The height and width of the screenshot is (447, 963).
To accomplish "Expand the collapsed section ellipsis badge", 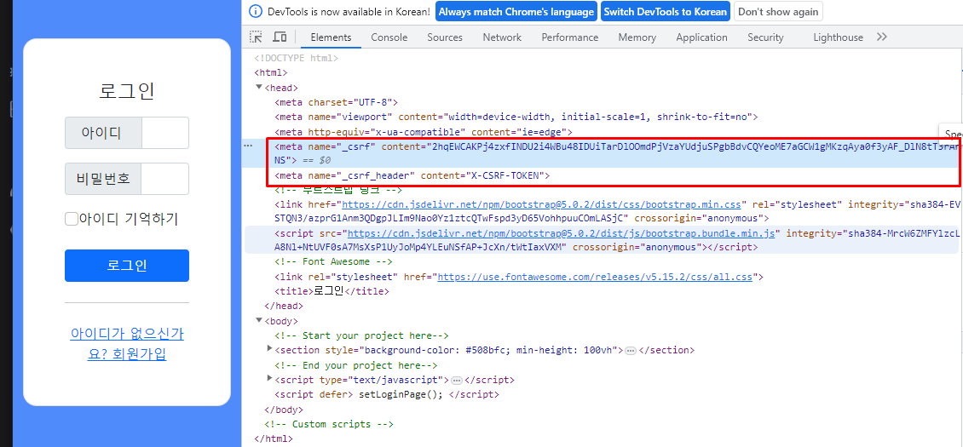I will click(x=630, y=351).
